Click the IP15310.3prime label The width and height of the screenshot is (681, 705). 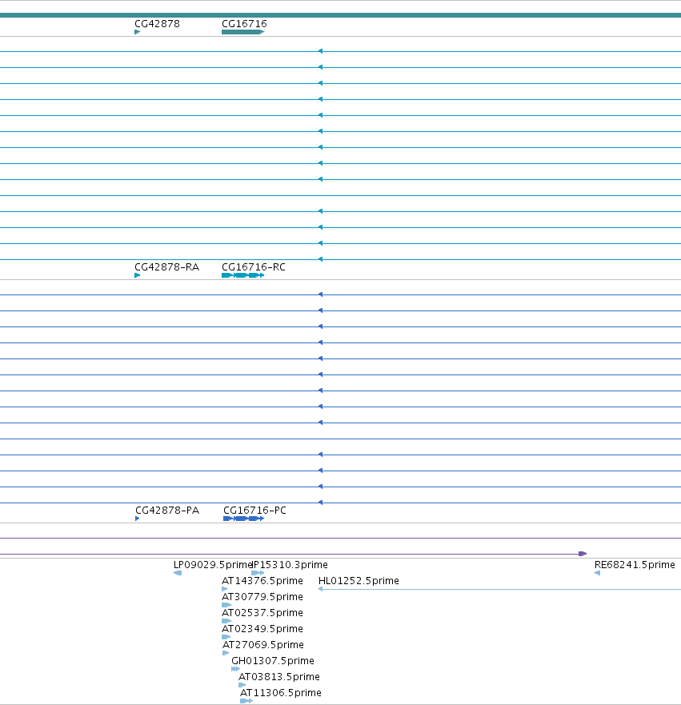[290, 565]
